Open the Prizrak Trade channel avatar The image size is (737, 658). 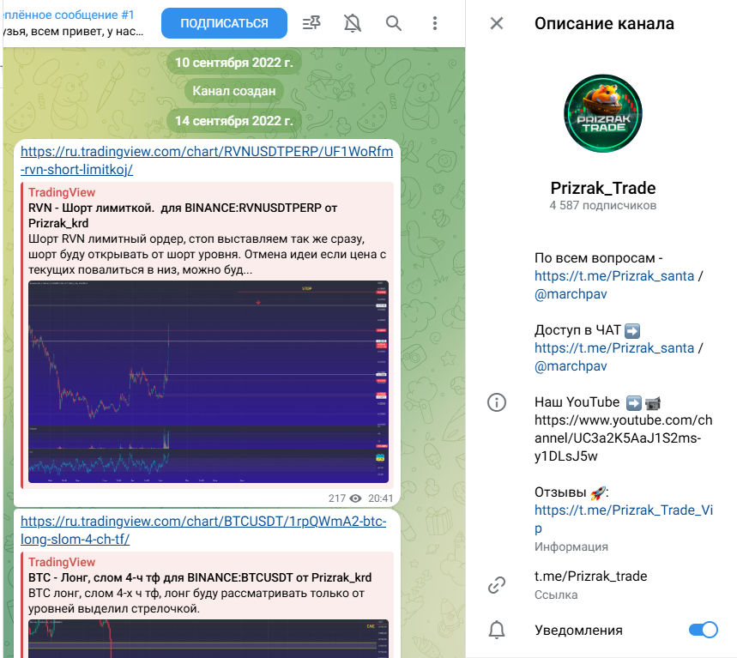pos(603,113)
